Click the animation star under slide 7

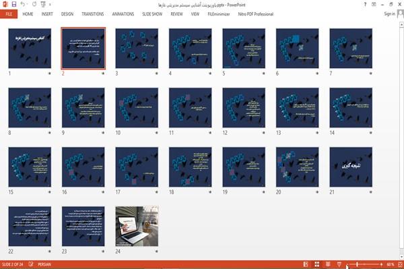pos(370,73)
